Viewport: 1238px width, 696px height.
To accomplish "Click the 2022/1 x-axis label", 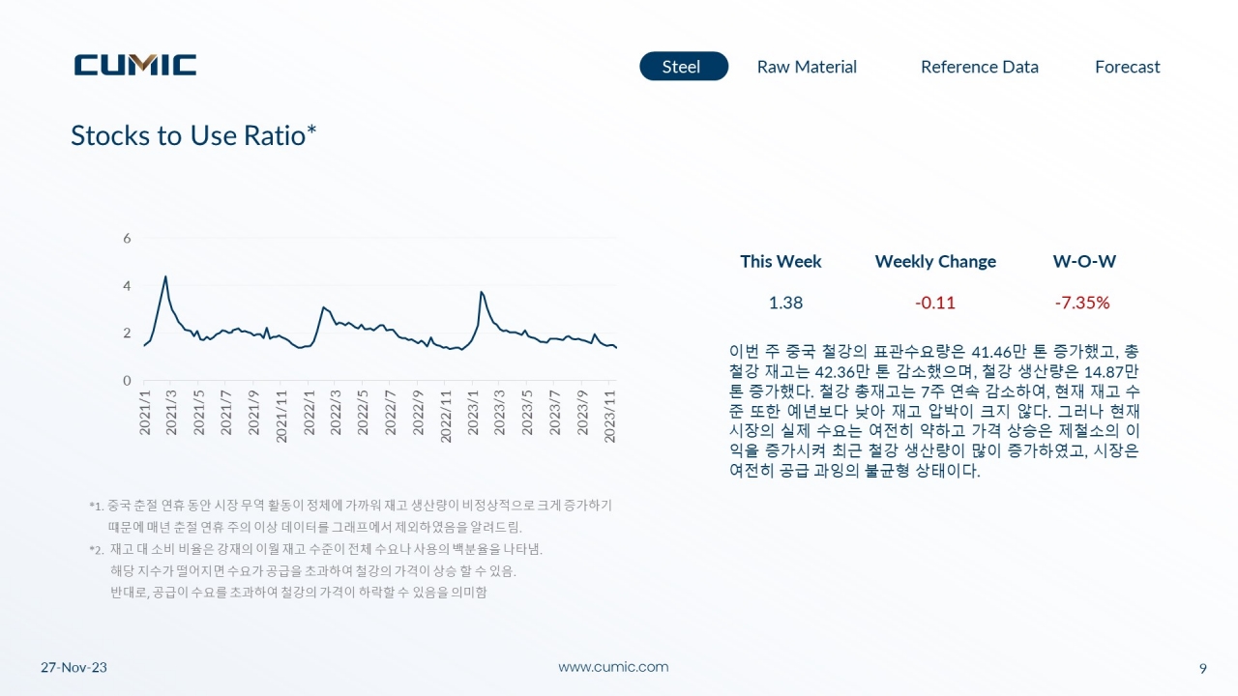I will tap(309, 415).
